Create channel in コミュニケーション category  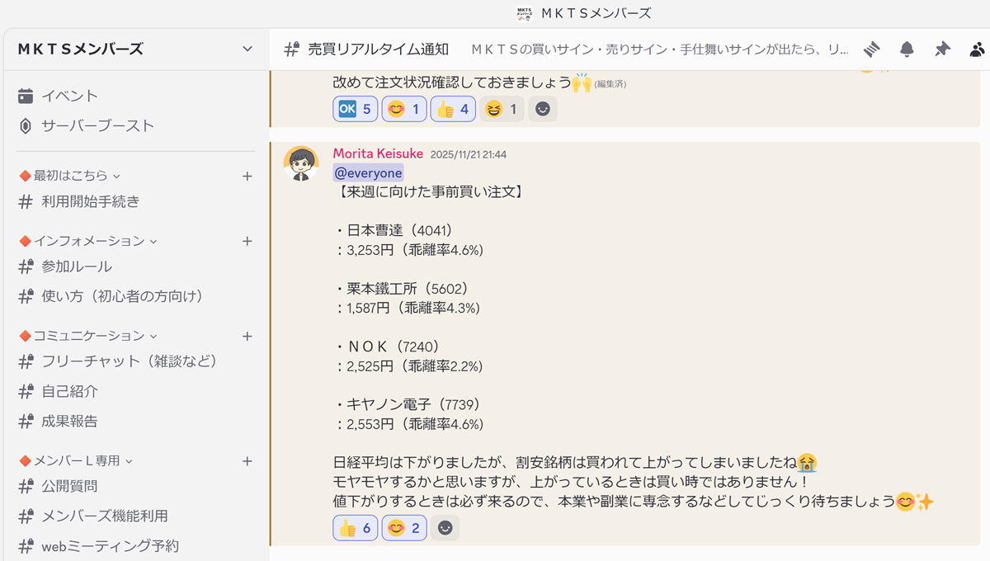(x=247, y=336)
